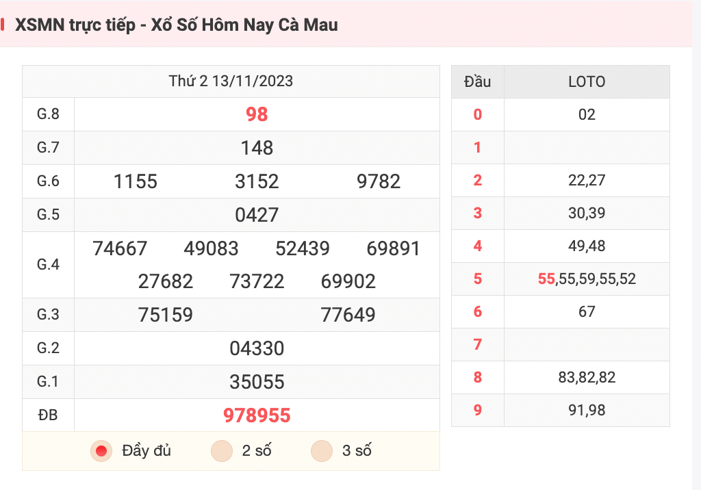Screen dimensions: 701x490
Task: Click the loto values 83,82,82
Action: point(587,378)
